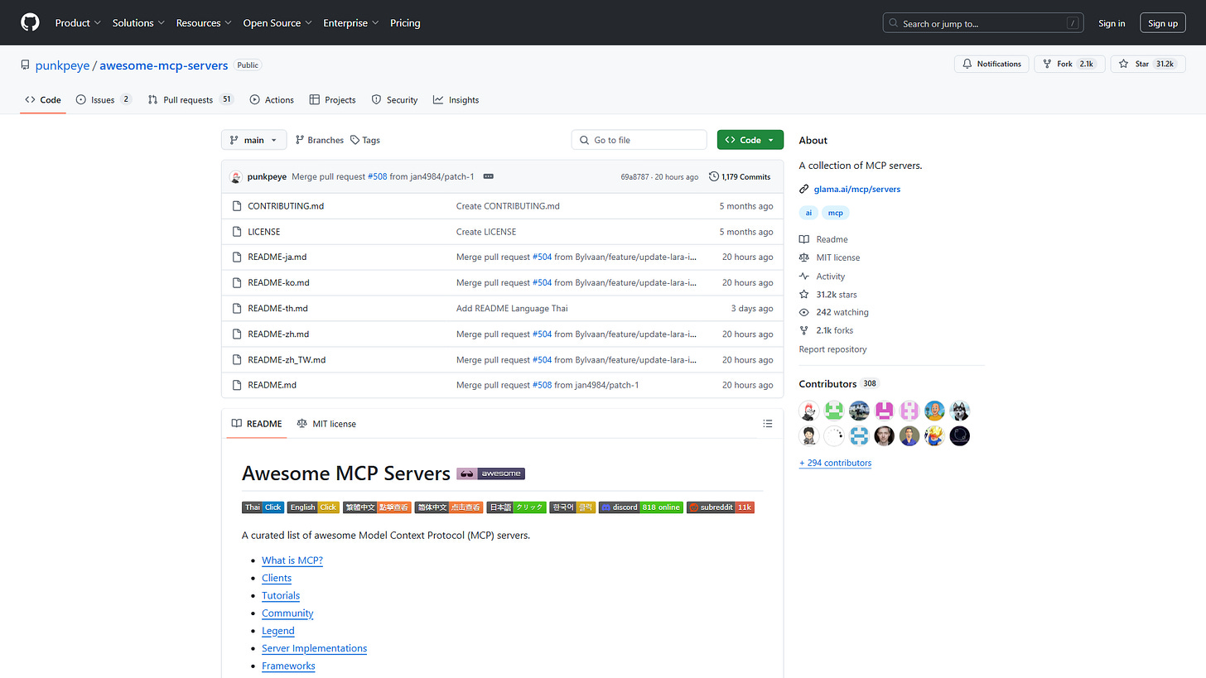1206x678 pixels.
Task: Click the ai topic tag
Action: tap(808, 213)
